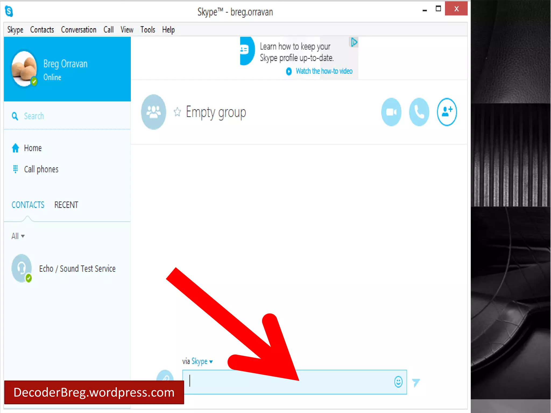551x413 pixels.
Task: Maximize the Skype window
Action: 438,9
